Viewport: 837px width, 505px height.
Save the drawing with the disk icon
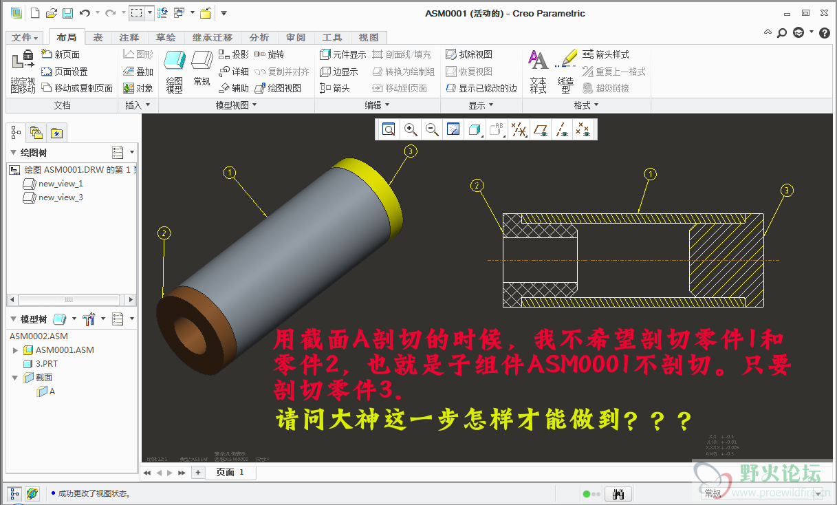[x=67, y=13]
